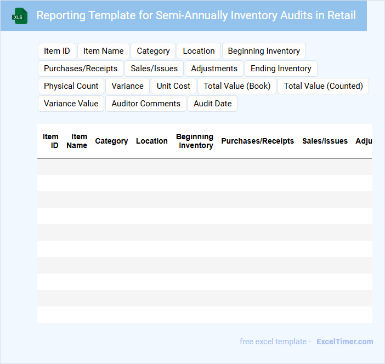The width and height of the screenshot is (385, 364).
Task: Choose the Category tag button
Action: [153, 51]
